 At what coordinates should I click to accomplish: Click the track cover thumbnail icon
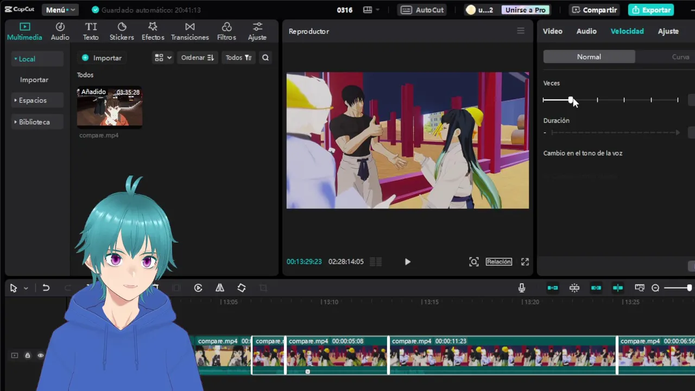15,355
